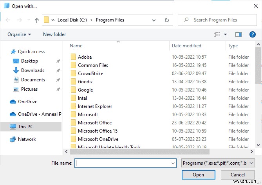Viewport: 262px width, 185px height.
Task: Select the Microsoft OneDrive folder name
Action: pos(98,139)
